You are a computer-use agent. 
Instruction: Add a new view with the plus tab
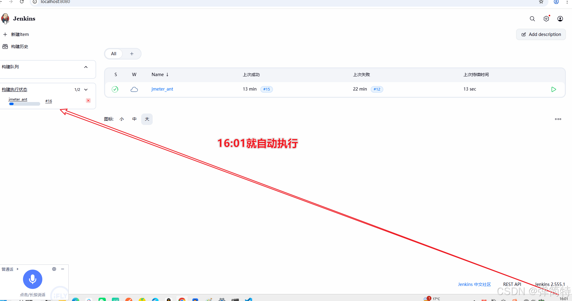132,54
